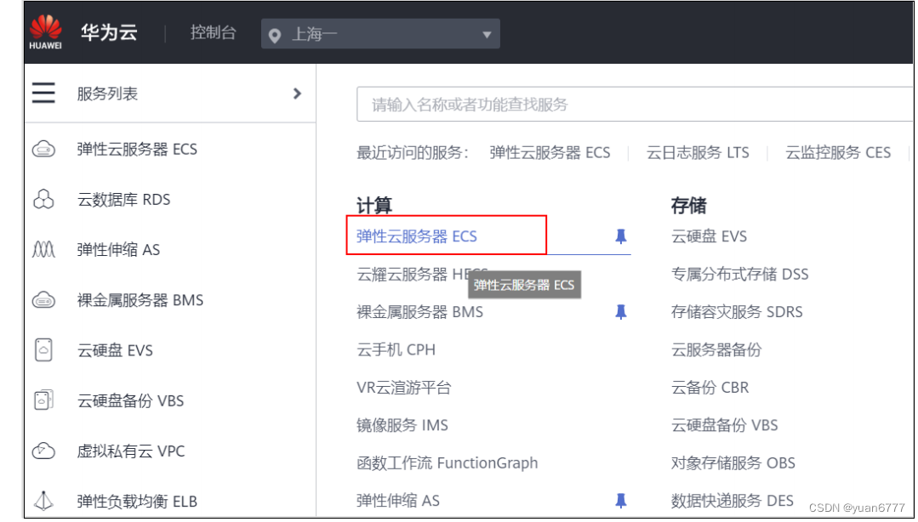The image size is (918, 522).
Task: Open 虚拟私有云 VPC from sidebar
Action: pos(130,451)
